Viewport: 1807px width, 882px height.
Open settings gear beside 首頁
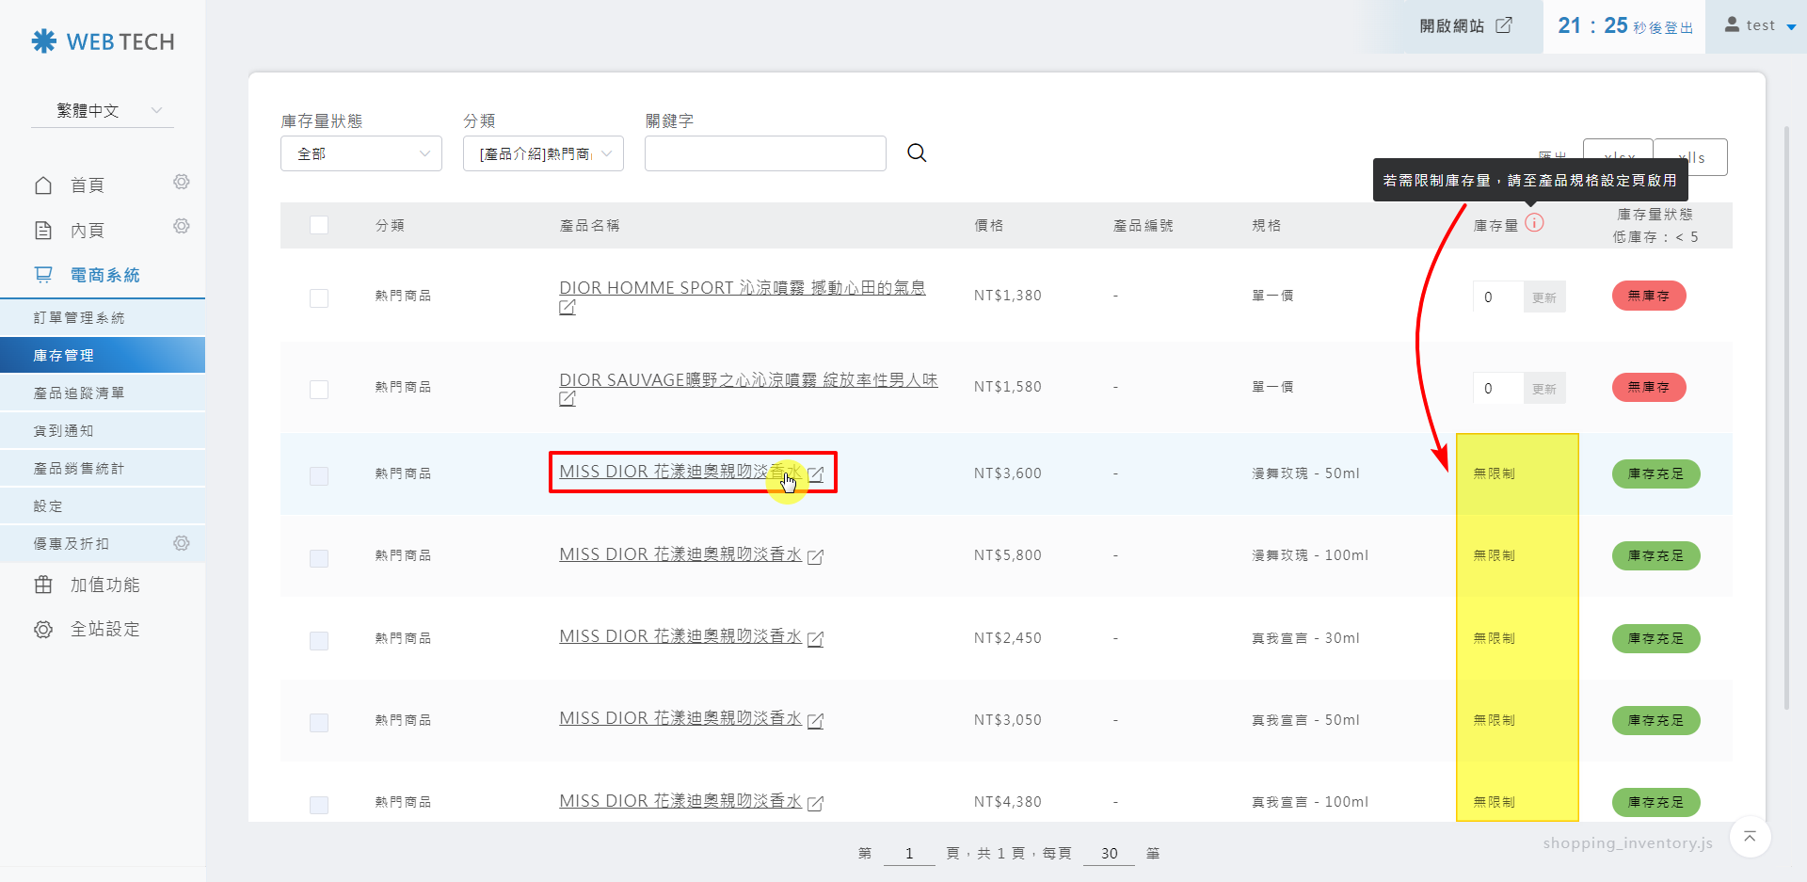pyautogui.click(x=182, y=182)
